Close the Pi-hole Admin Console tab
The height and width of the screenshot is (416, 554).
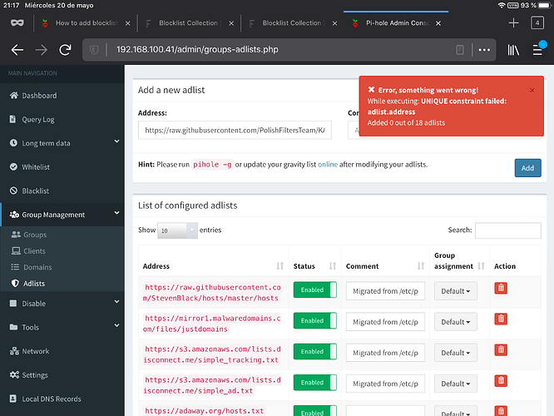(x=438, y=23)
